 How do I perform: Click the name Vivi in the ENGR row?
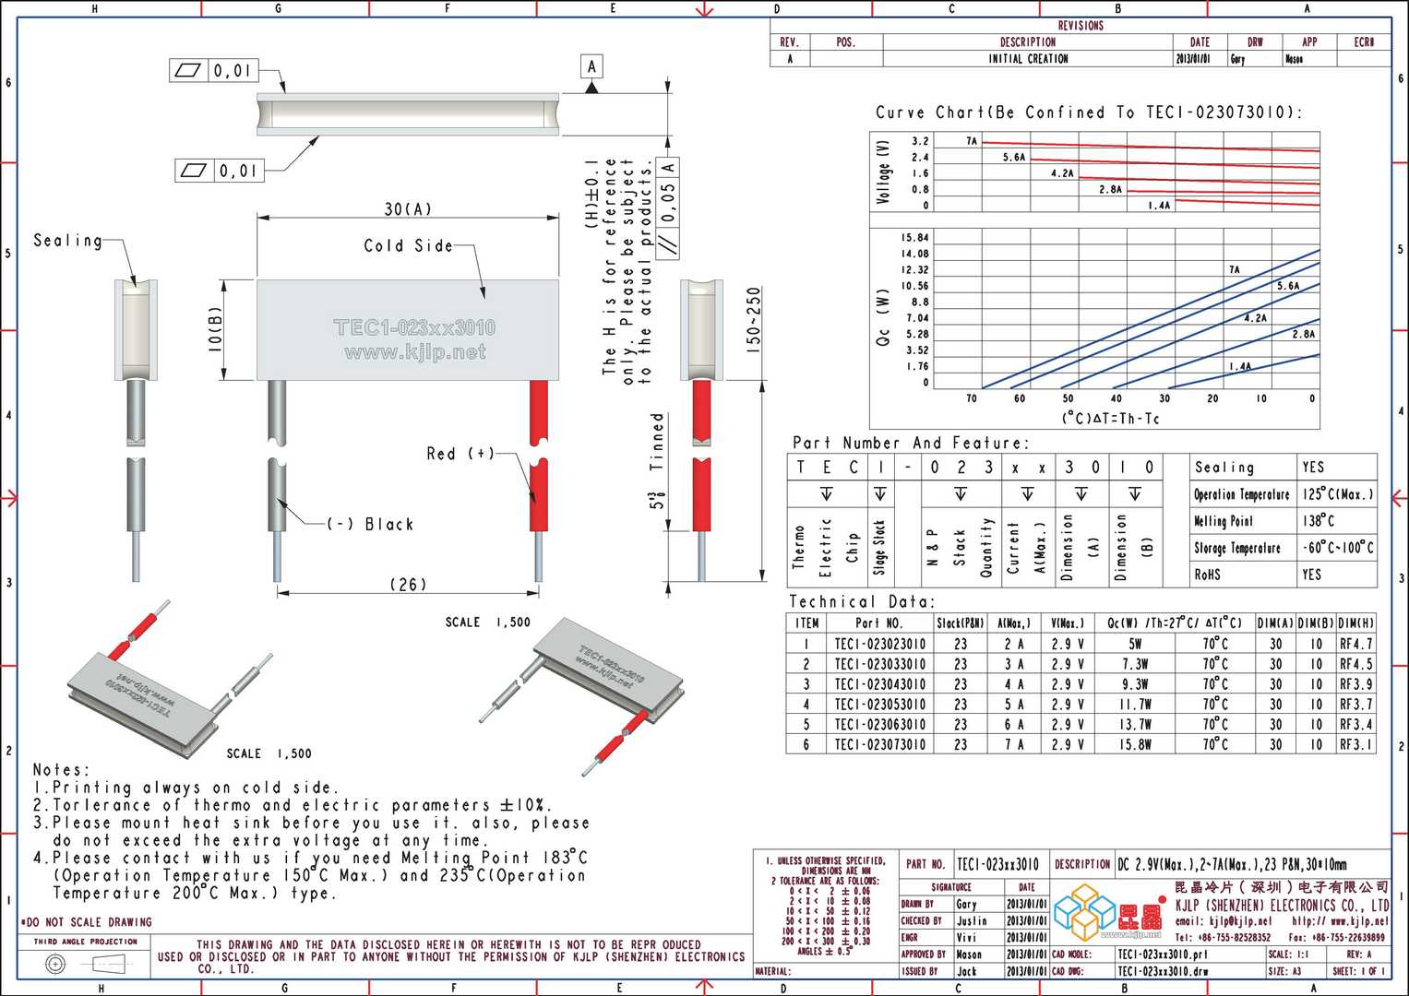tap(966, 937)
